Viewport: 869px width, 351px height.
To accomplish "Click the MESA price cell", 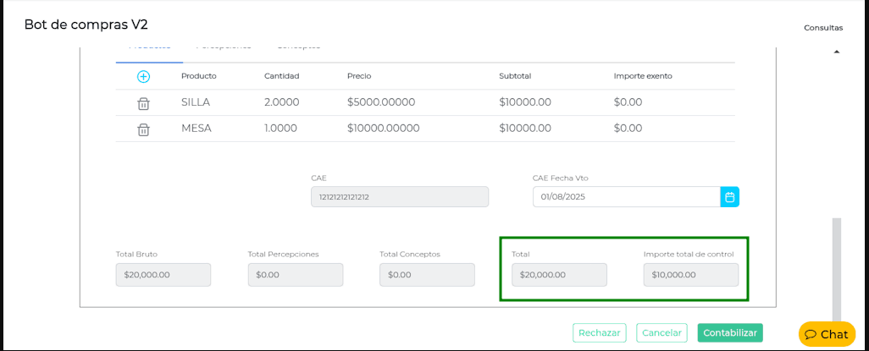I will click(x=384, y=129).
